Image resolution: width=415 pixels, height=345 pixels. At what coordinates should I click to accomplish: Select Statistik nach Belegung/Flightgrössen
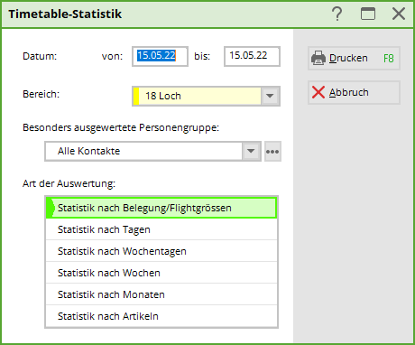[161, 208]
